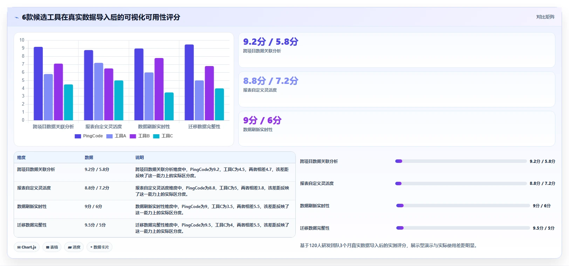Open the 8.8分 / 7.2分 data card
569x266 pixels.
[397, 89]
